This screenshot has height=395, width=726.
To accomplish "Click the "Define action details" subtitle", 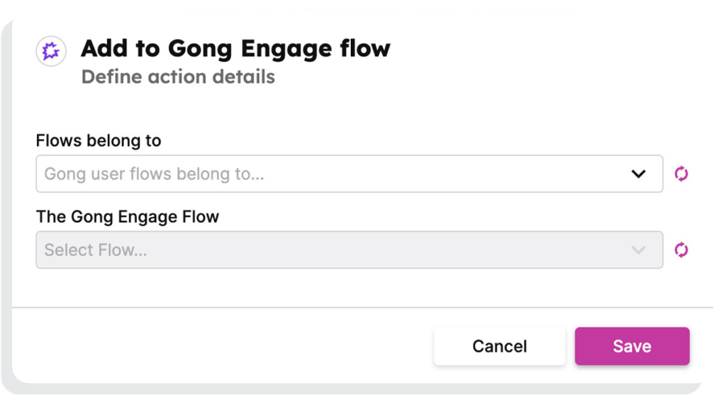I will (x=178, y=77).
